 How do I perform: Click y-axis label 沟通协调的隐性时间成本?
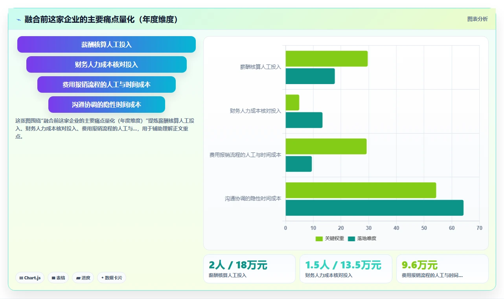tap(253, 199)
